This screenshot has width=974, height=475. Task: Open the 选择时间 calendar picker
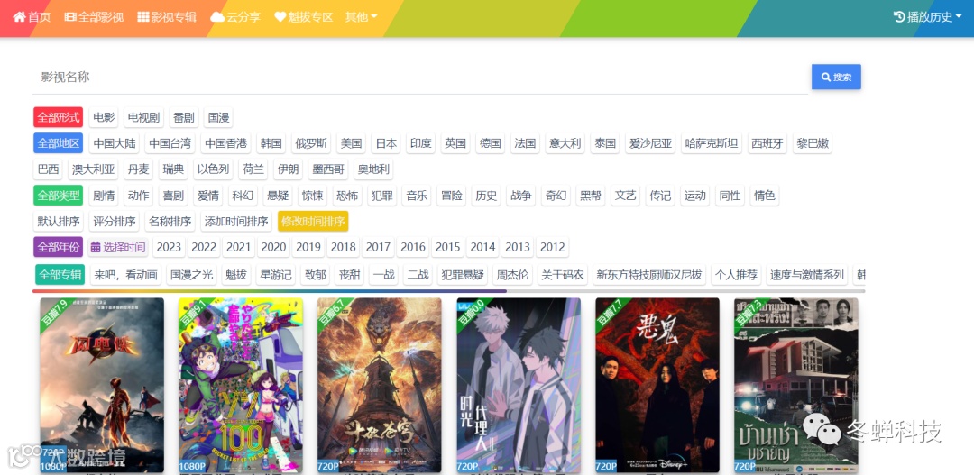[x=118, y=247]
